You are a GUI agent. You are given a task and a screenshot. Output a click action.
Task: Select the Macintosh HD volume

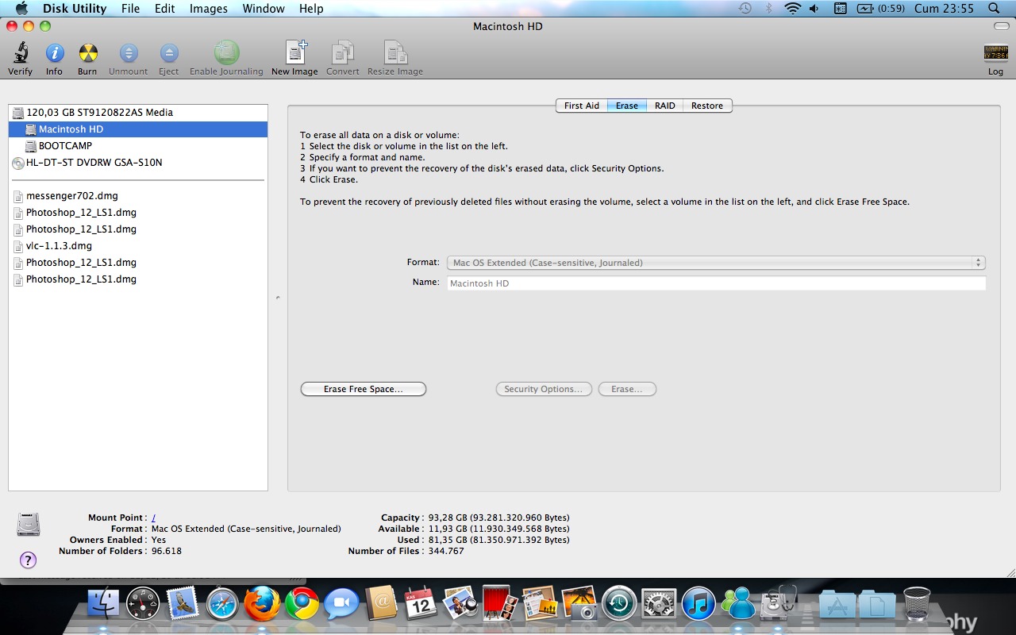click(138, 129)
